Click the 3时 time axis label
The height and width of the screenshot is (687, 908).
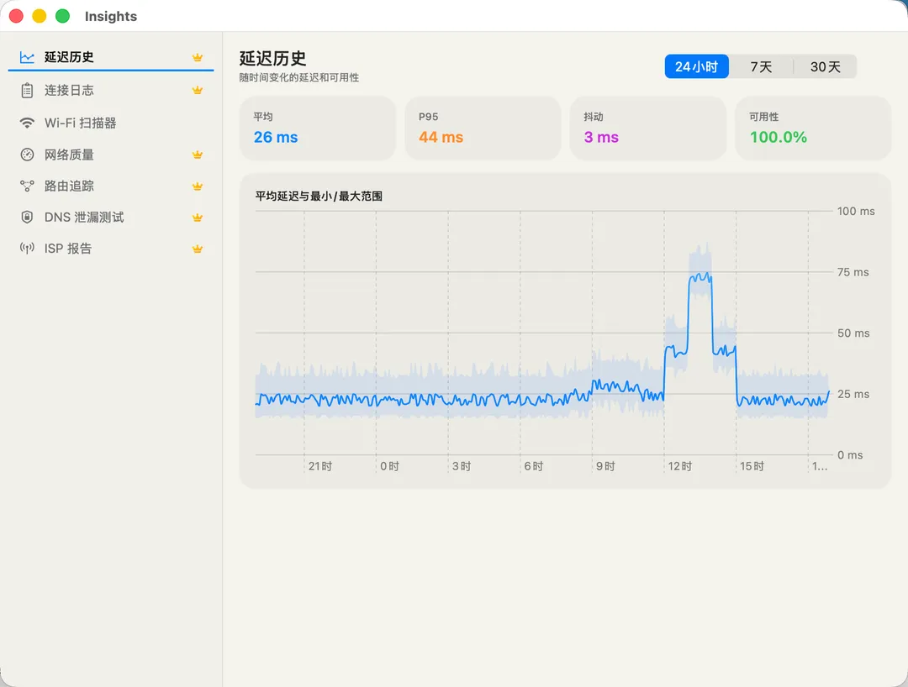pyautogui.click(x=462, y=466)
